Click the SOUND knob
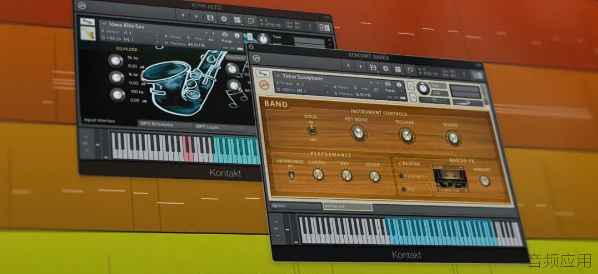The width and height of the screenshot is (598, 274). (x=453, y=138)
